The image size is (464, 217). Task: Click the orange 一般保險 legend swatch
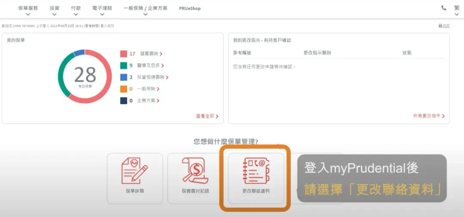(x=124, y=89)
